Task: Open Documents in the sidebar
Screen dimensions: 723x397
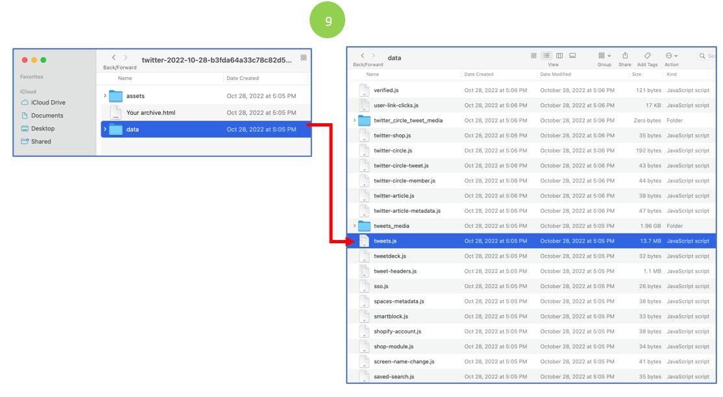Action: tap(42, 115)
